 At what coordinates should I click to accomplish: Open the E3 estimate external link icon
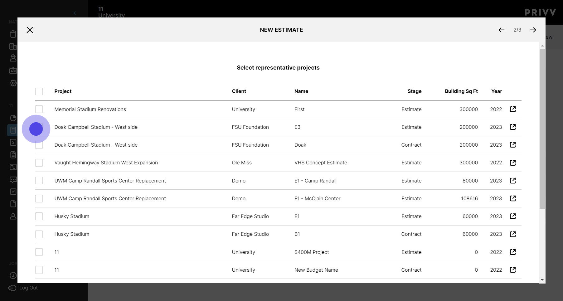(x=513, y=127)
